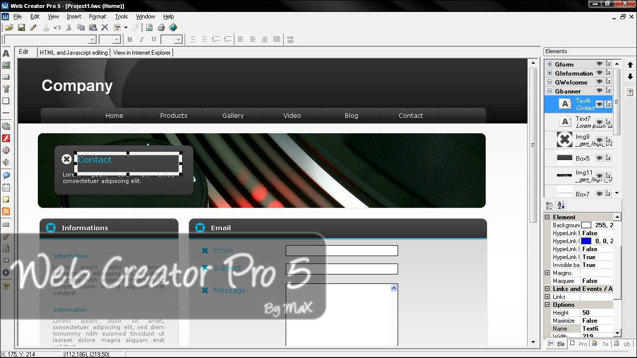Save the project with the floppy icon
This screenshot has height=358, width=637.
point(21,28)
